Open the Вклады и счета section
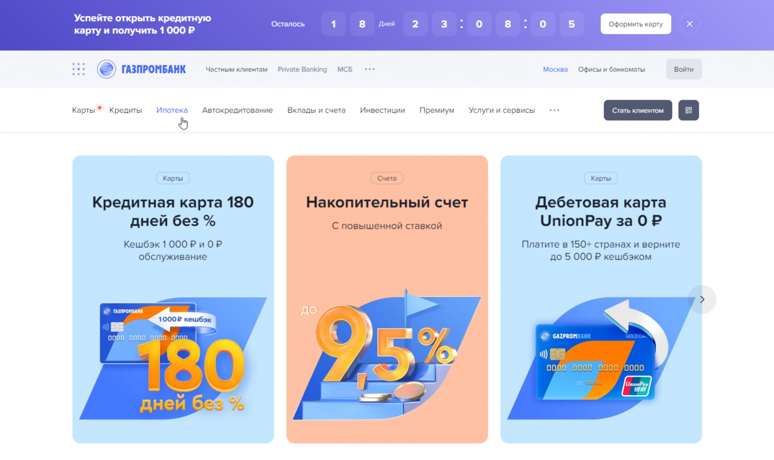The width and height of the screenshot is (774, 460). point(316,110)
